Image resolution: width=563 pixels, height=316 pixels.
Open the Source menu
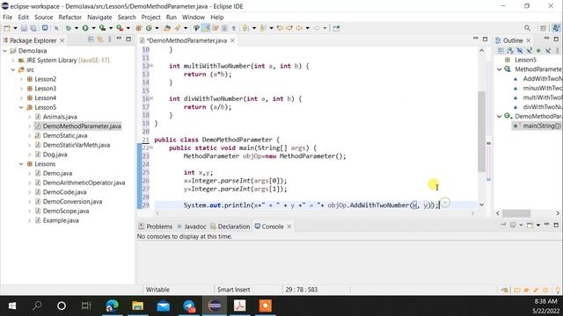tap(43, 18)
